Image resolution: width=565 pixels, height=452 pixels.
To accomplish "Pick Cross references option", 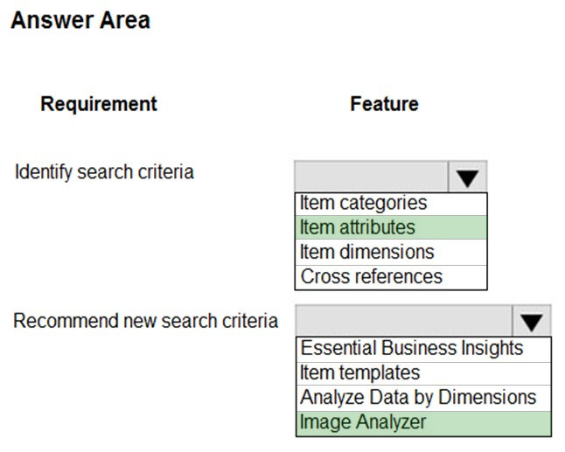I will tap(391, 277).
